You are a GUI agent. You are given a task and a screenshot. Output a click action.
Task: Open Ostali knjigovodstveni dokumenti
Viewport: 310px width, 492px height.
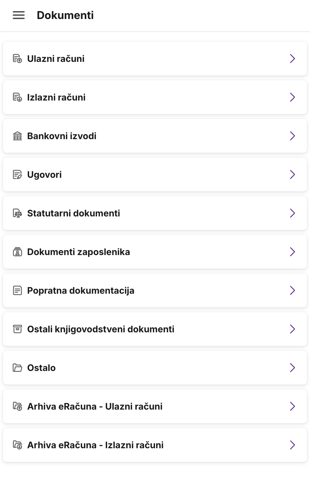pyautogui.click(x=101, y=329)
